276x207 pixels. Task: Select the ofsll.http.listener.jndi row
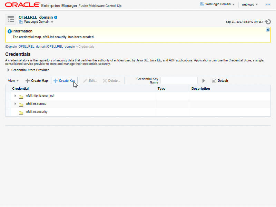138,96
